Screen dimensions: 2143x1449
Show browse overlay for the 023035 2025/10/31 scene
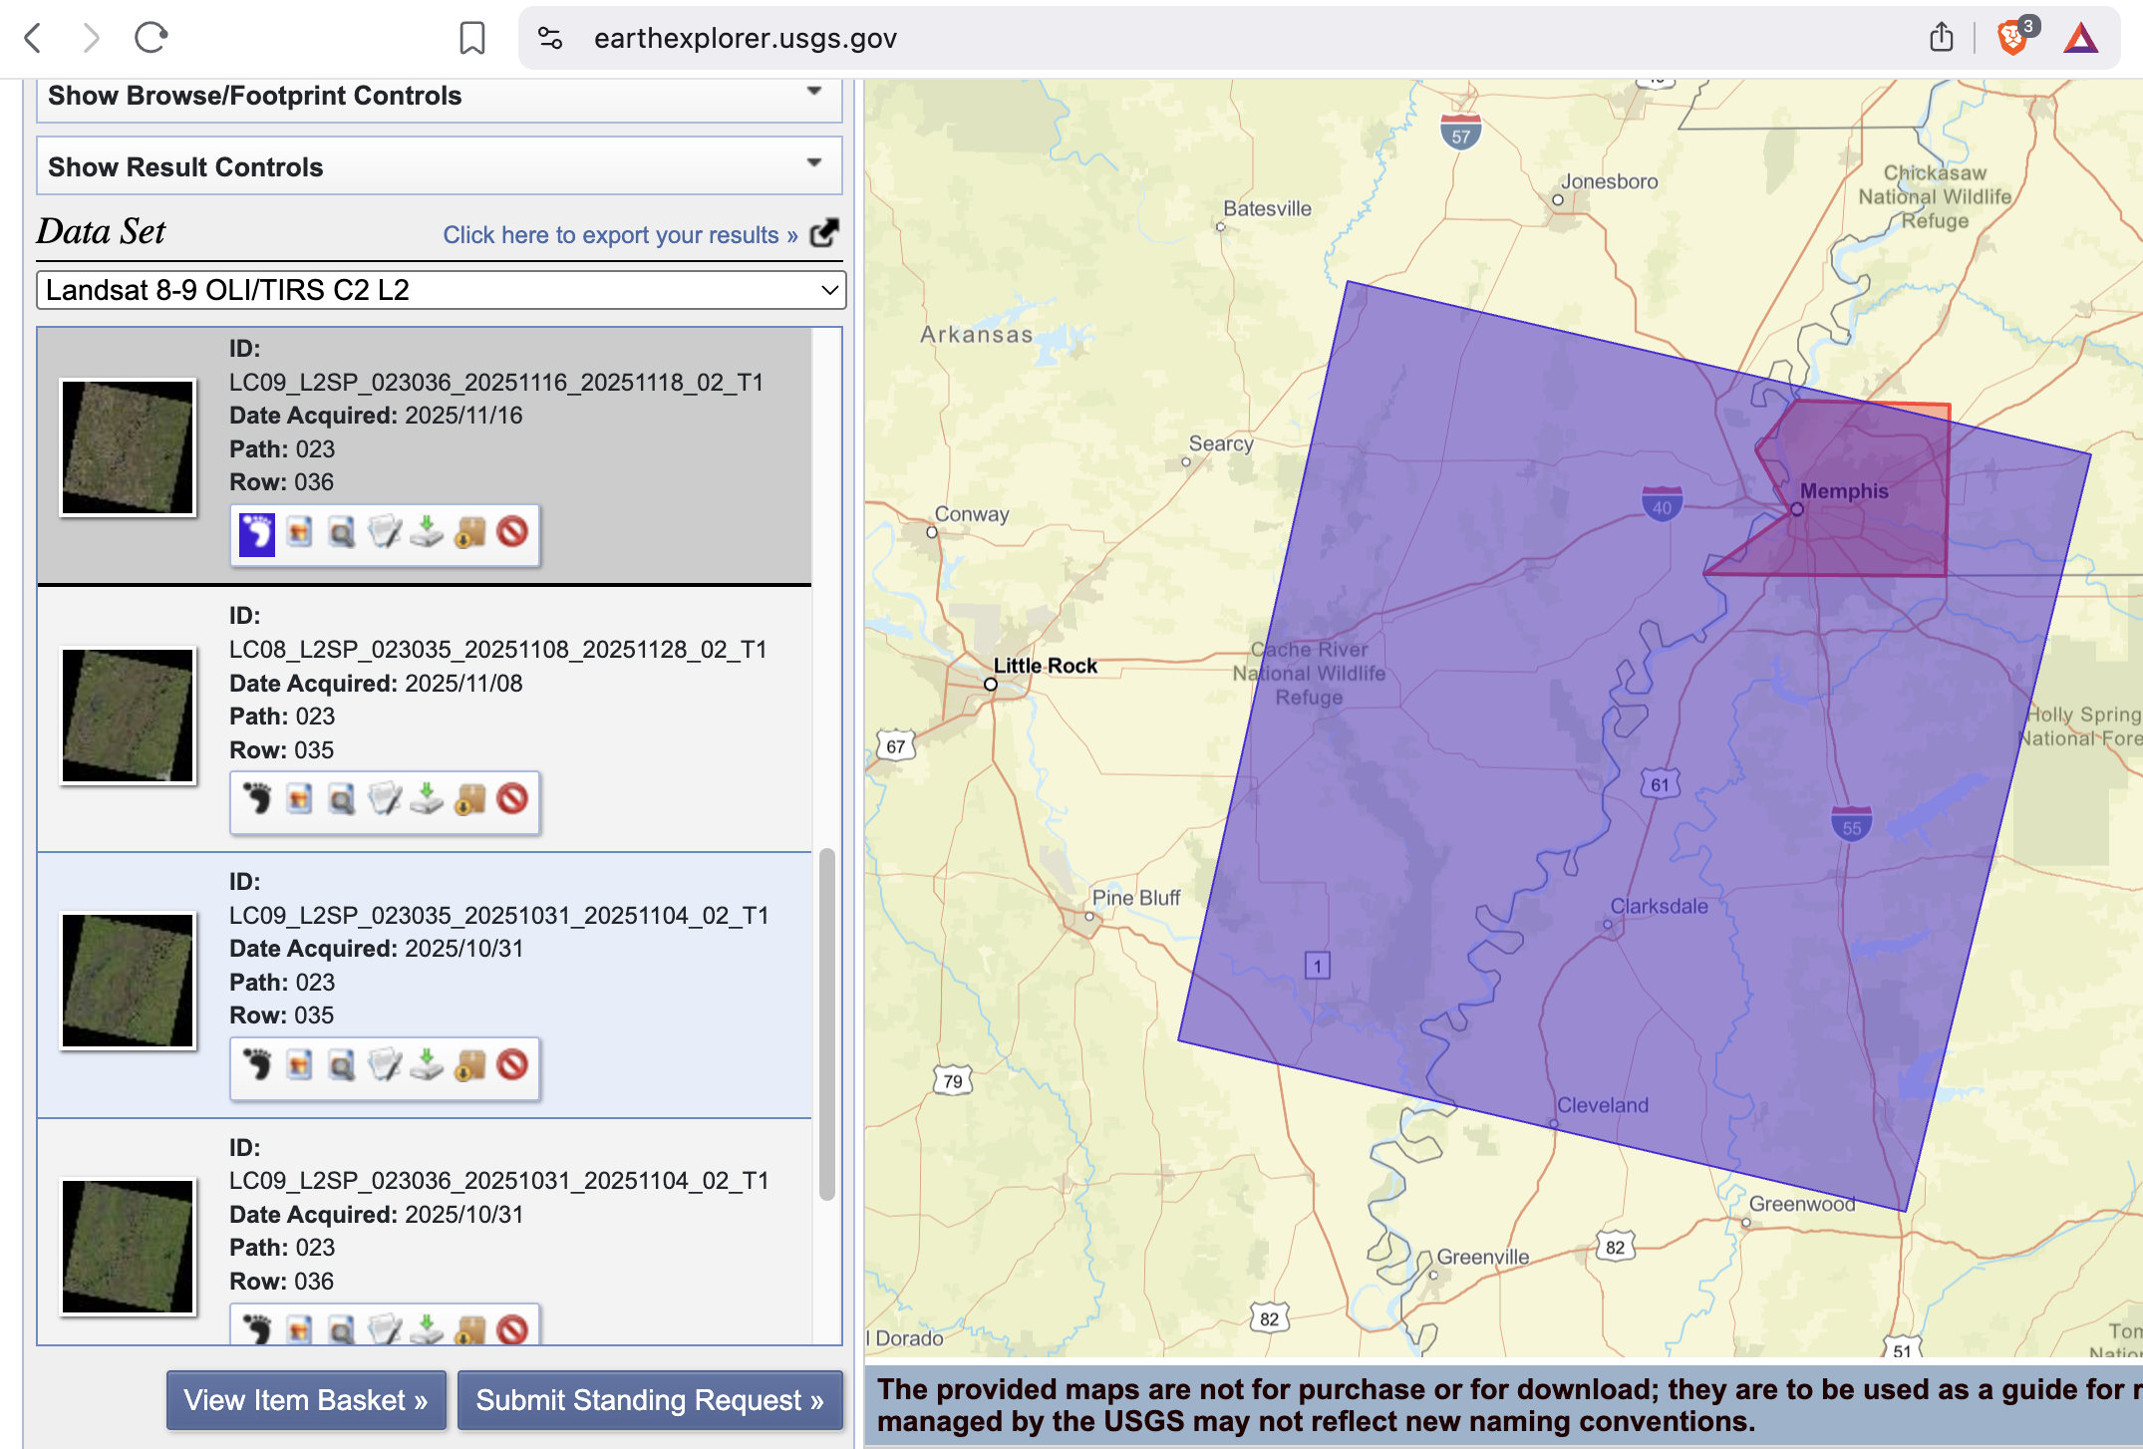[299, 1065]
